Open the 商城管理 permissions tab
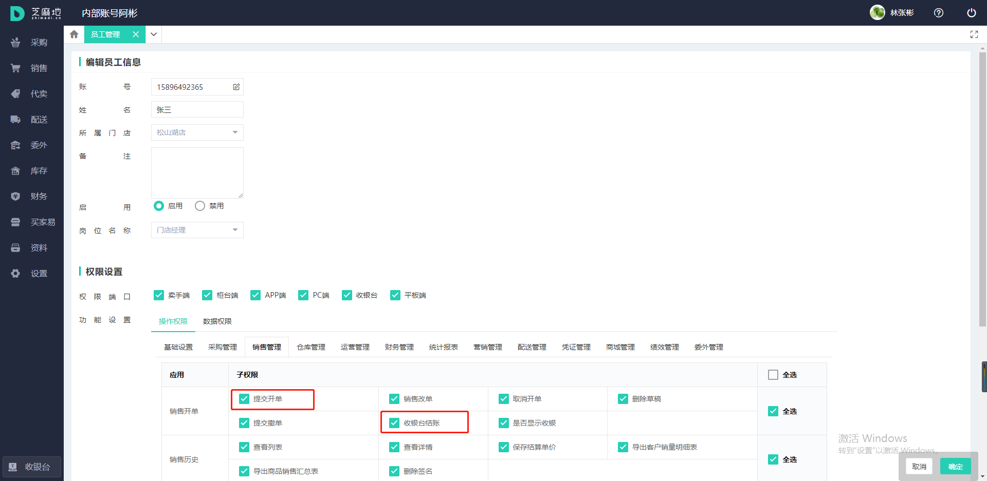 tap(620, 348)
